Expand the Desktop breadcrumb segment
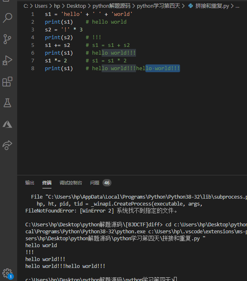The height and width of the screenshot is (281, 247). [x=76, y=6]
